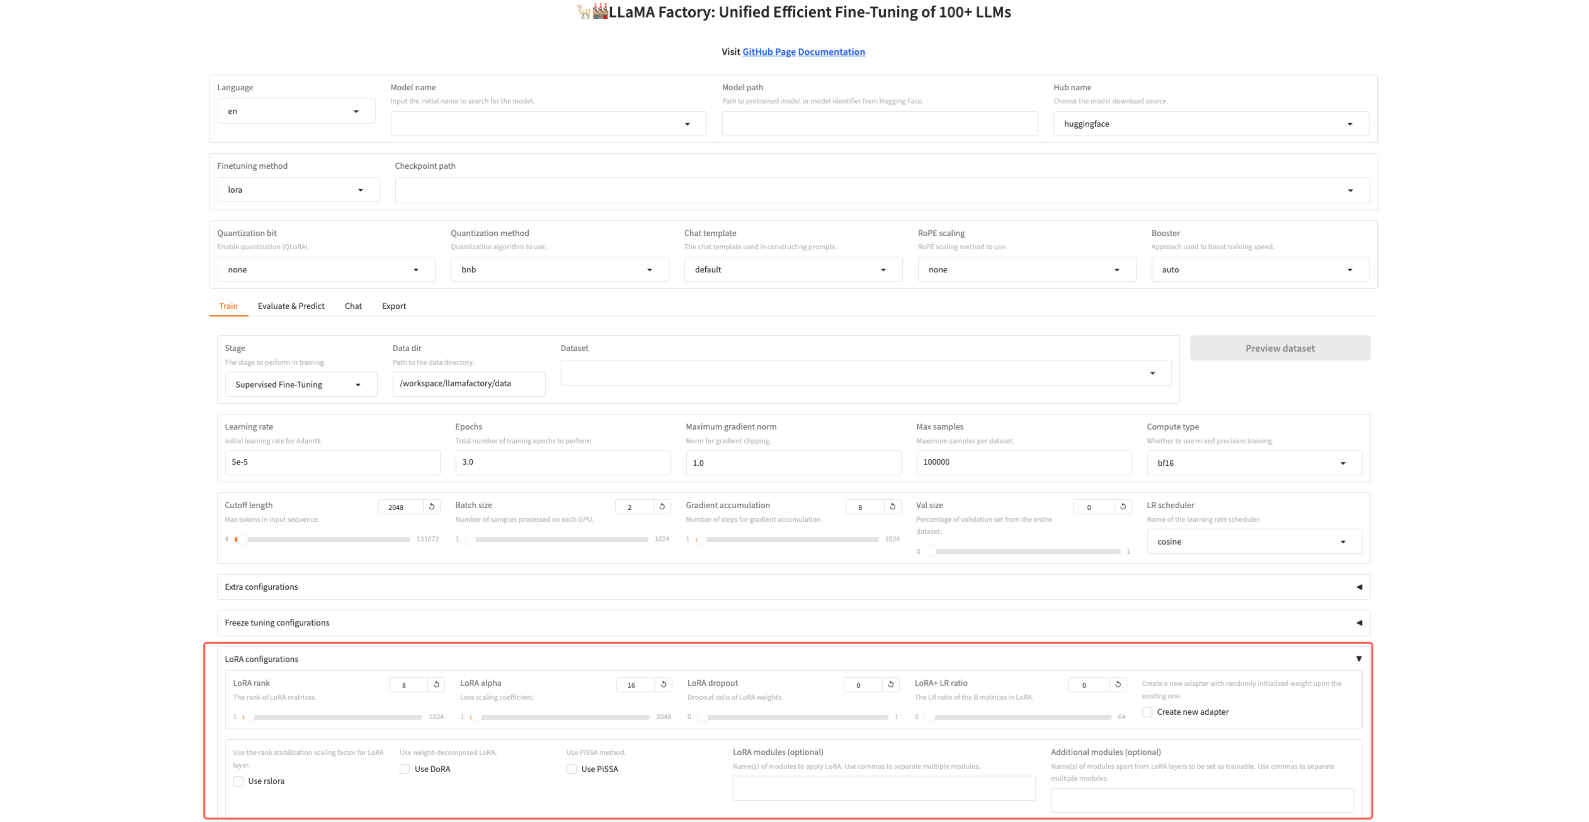
Task: Check the Use DoRA option
Action: tap(405, 768)
